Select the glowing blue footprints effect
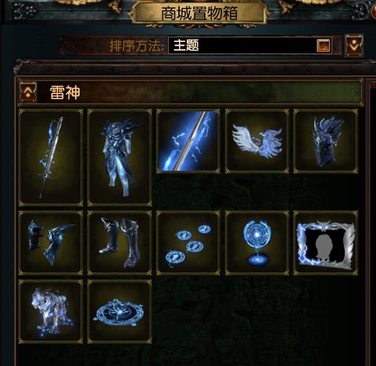This screenshot has height=366, width=376. (x=188, y=243)
